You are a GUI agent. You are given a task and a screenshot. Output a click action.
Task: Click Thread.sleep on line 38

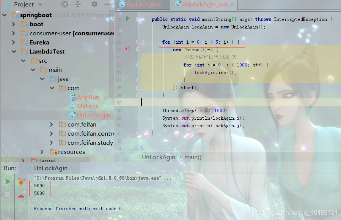point(178,111)
